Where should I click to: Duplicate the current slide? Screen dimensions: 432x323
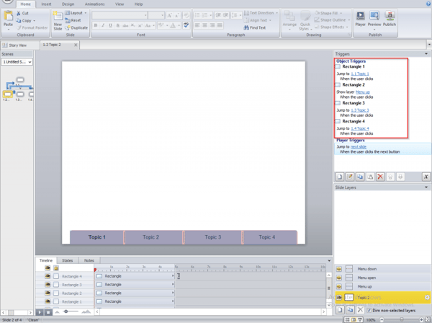click(76, 27)
